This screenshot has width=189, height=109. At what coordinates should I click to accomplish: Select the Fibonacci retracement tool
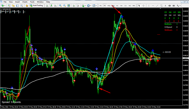161,5
